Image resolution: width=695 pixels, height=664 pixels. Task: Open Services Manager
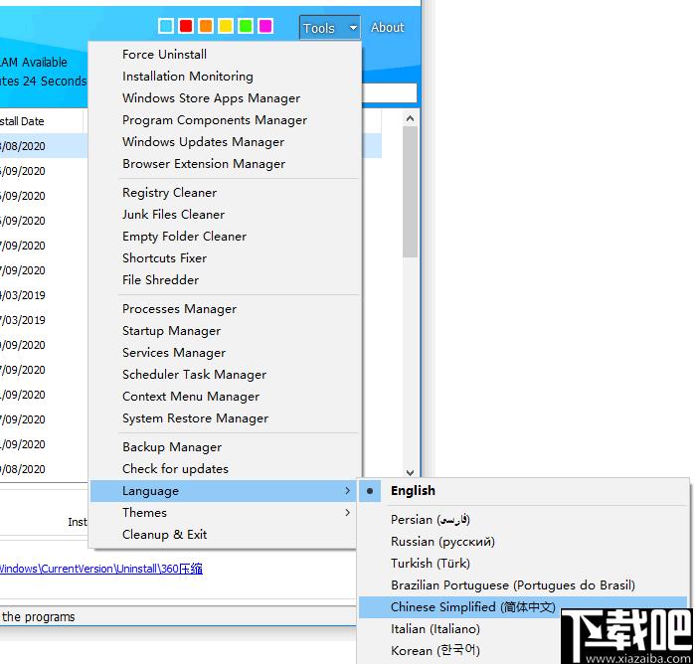[225, 353]
